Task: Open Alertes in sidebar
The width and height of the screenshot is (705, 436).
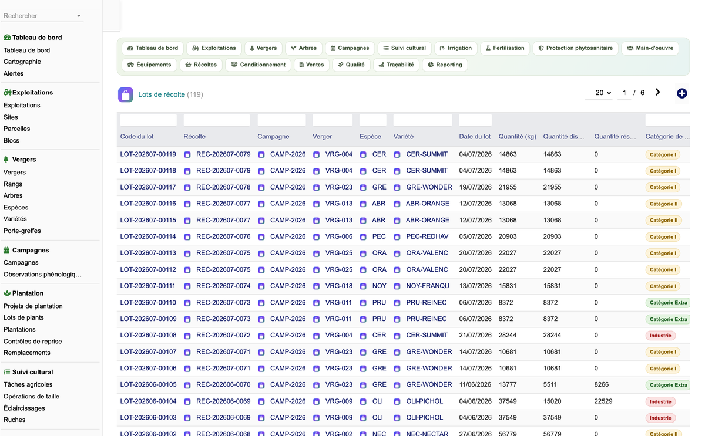Action: [x=14, y=73]
